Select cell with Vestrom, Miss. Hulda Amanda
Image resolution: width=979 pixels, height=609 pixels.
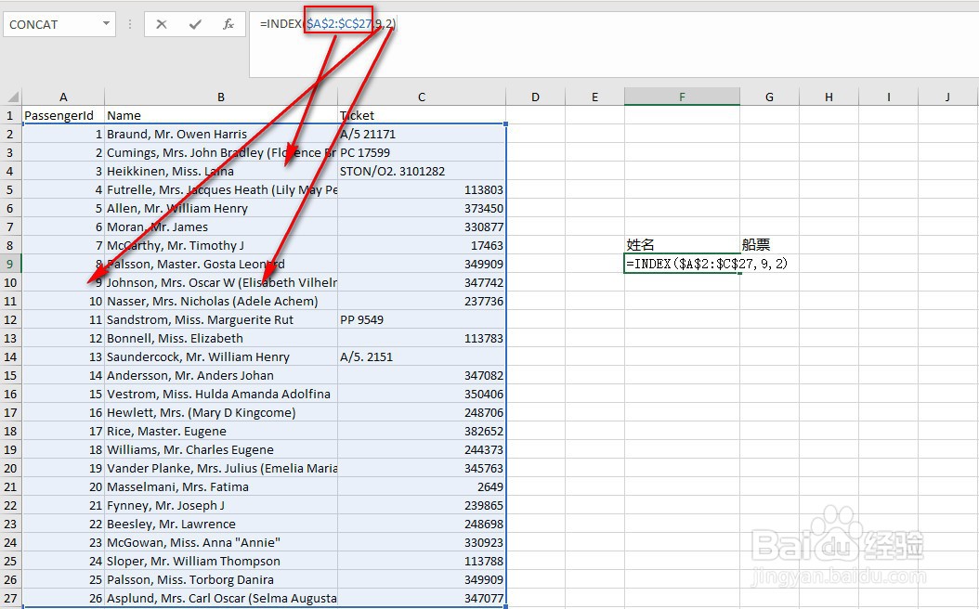click(x=221, y=394)
